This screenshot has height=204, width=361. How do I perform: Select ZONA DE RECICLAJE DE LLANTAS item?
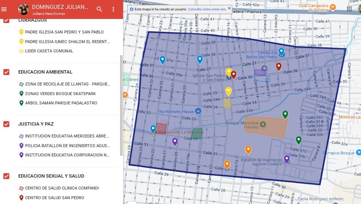click(x=64, y=84)
